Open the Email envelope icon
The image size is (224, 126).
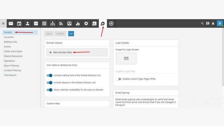click(x=11, y=24)
